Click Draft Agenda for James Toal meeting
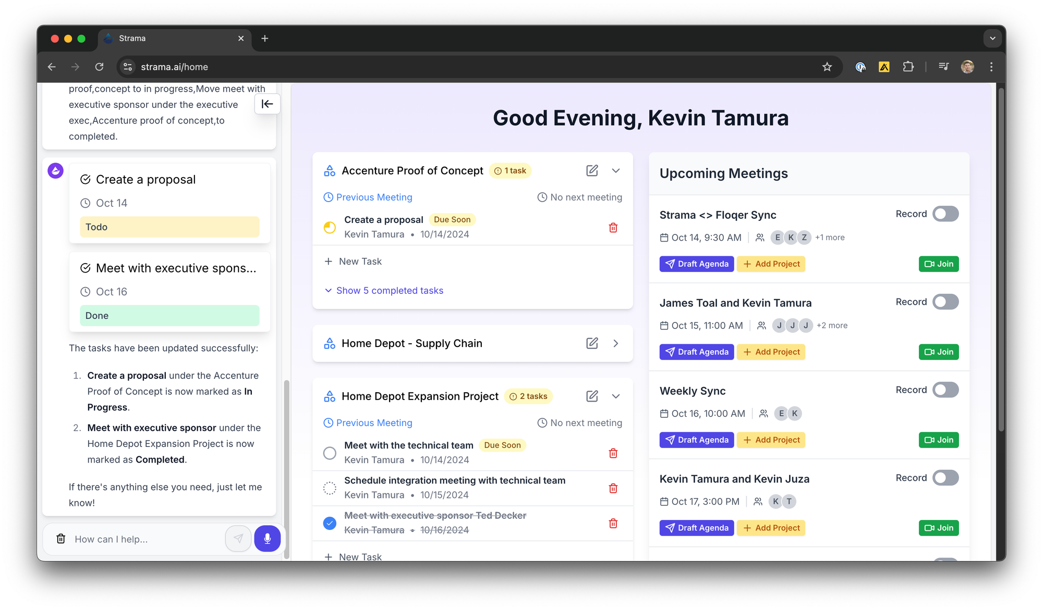This screenshot has height=610, width=1043. (x=696, y=352)
